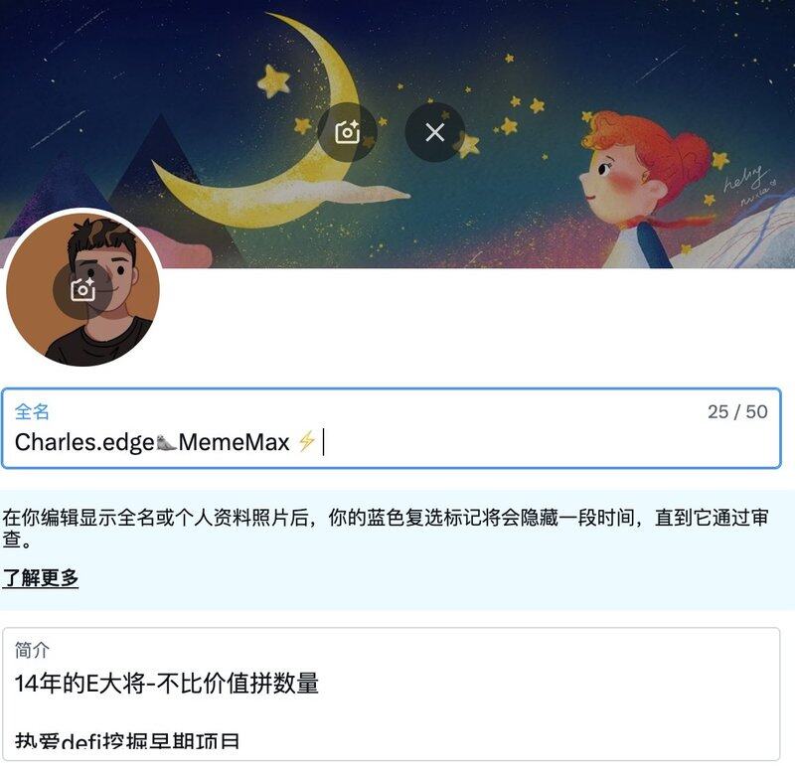Screen dimensions: 795x773
Task: Click the 简介 field label
Action: point(32,650)
